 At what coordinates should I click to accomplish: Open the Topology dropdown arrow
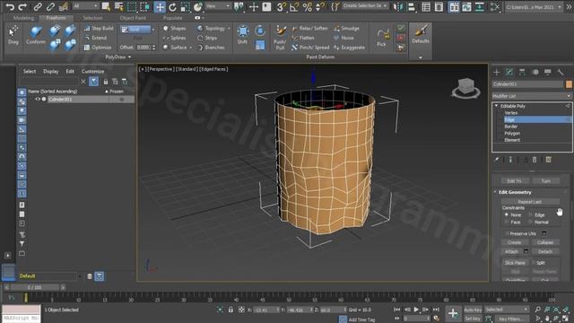pos(229,28)
